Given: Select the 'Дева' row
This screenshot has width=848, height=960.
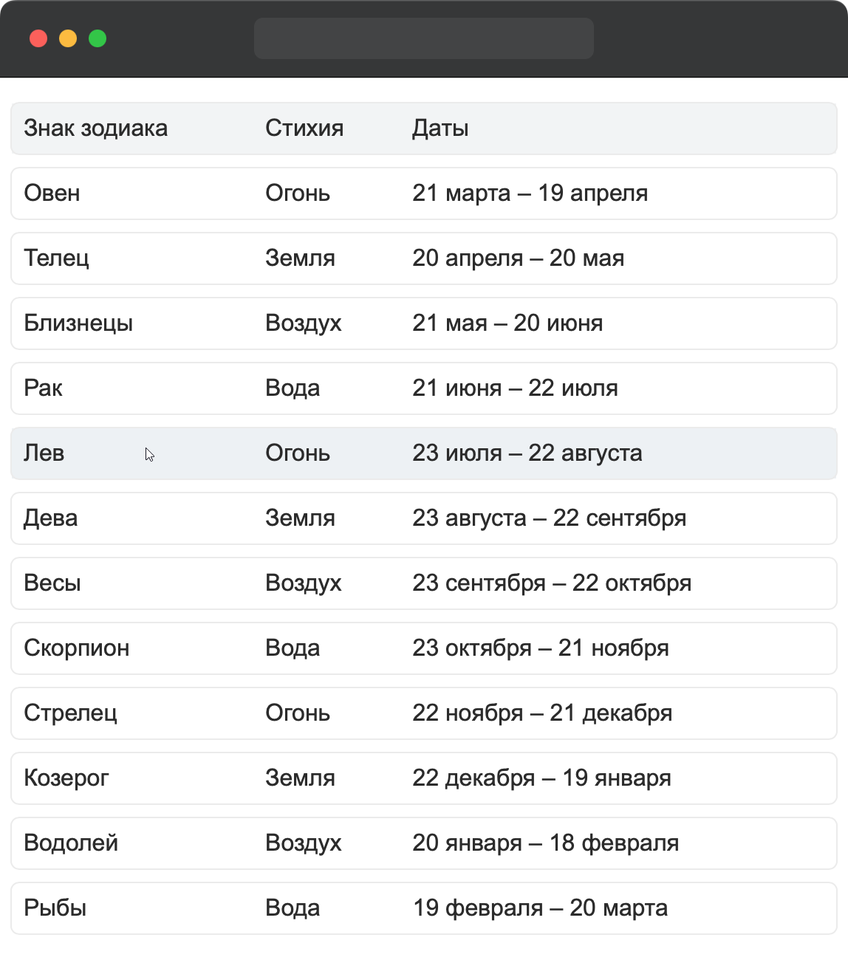Looking at the screenshot, I should point(423,518).
